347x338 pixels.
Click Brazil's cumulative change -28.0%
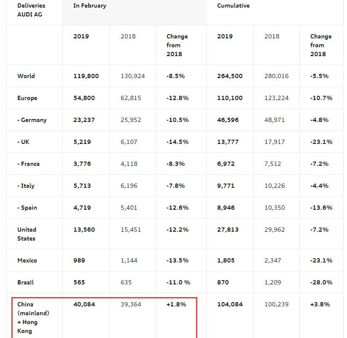coord(321,283)
